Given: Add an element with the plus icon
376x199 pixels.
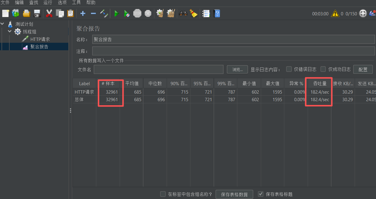Looking at the screenshot, I should 82,13.
